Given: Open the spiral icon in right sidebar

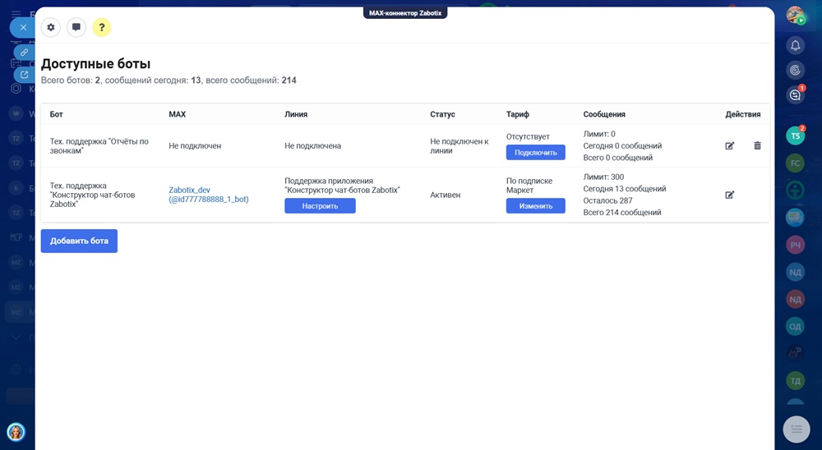Looking at the screenshot, I should (x=795, y=70).
